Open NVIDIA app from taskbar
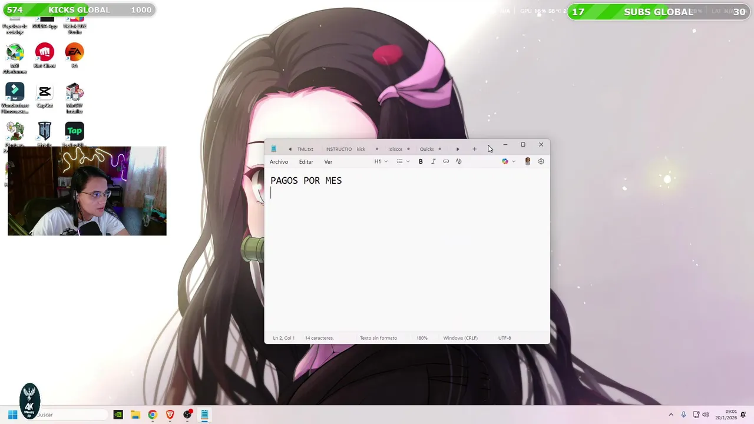754x424 pixels. pos(118,415)
